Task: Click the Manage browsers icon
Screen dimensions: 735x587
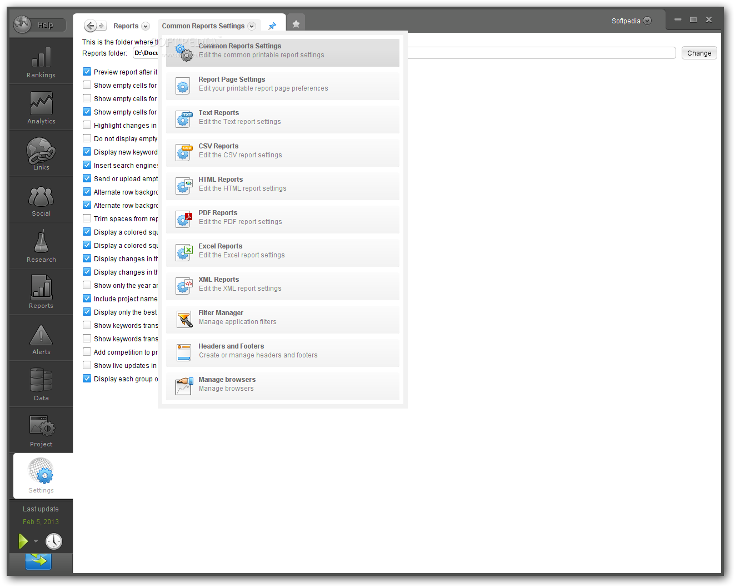Action: (x=184, y=386)
